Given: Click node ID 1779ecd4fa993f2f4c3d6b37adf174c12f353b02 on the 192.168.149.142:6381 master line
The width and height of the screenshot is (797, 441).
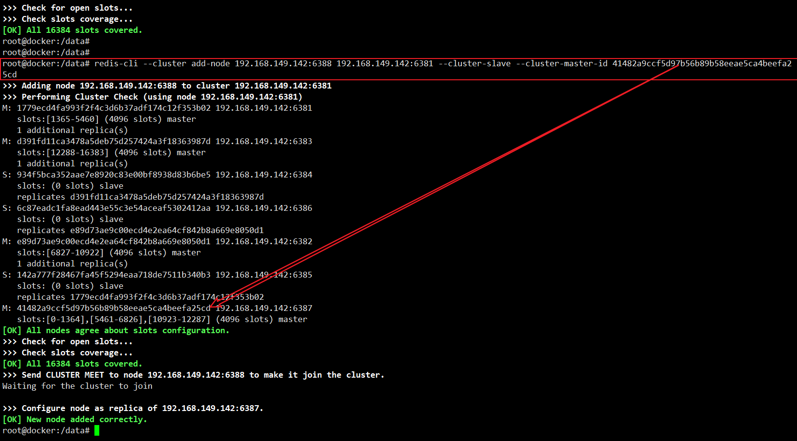Looking at the screenshot, I should coord(114,108).
